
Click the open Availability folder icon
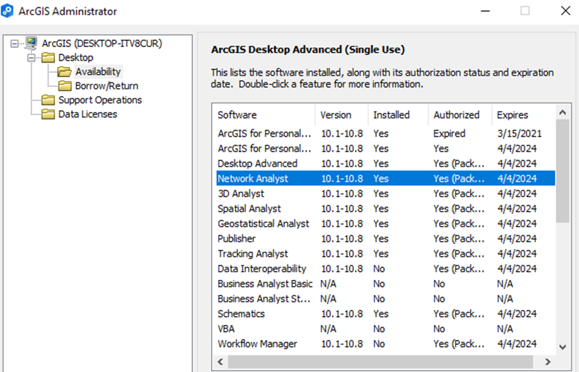pos(64,72)
